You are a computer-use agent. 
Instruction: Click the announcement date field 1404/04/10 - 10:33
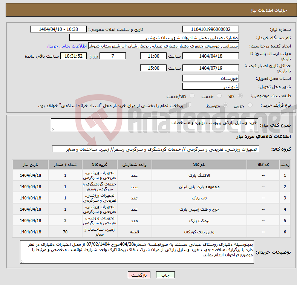[58, 29]
